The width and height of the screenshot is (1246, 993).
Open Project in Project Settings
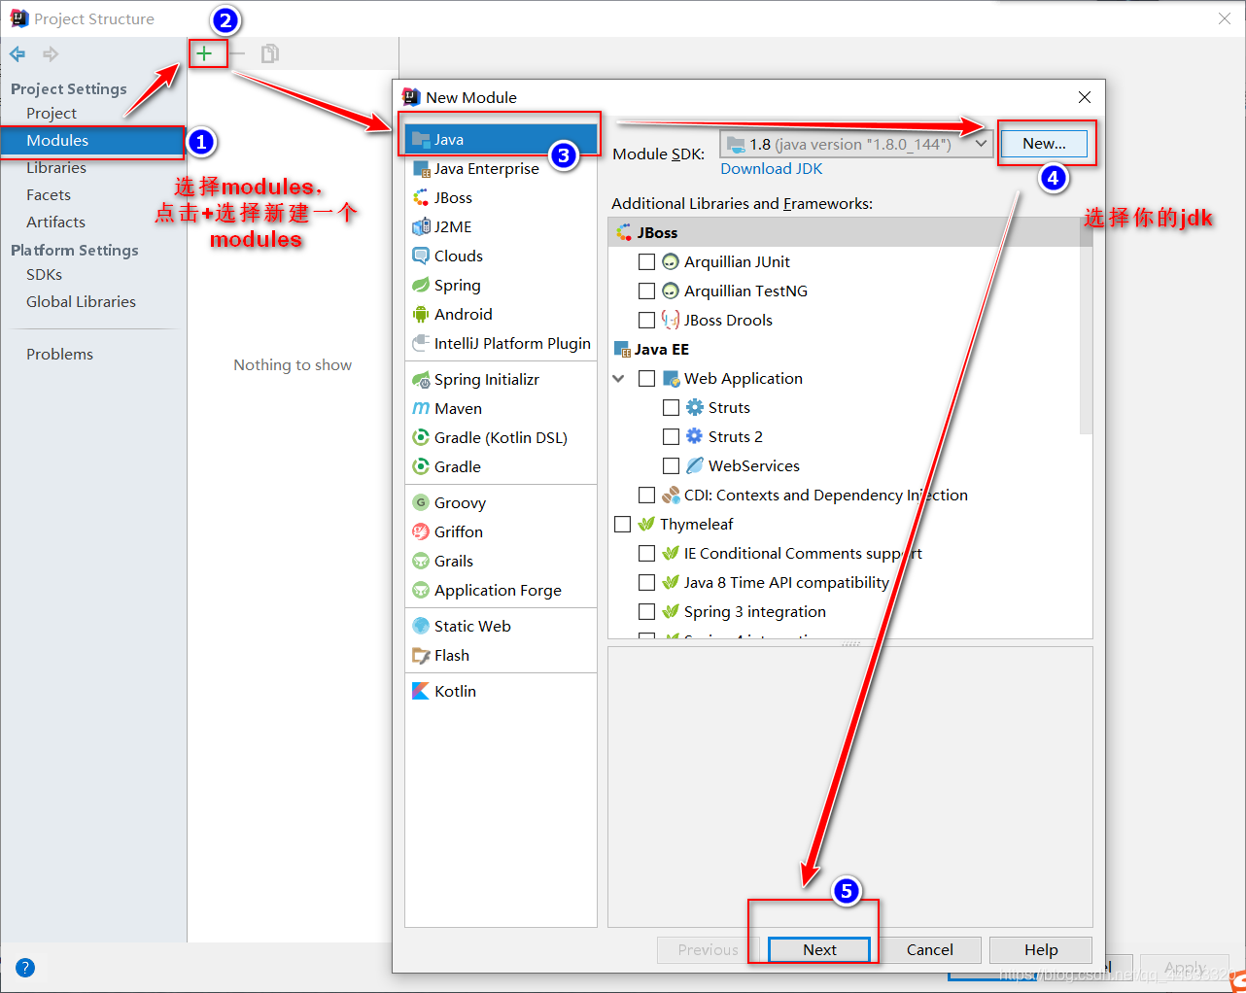(52, 114)
